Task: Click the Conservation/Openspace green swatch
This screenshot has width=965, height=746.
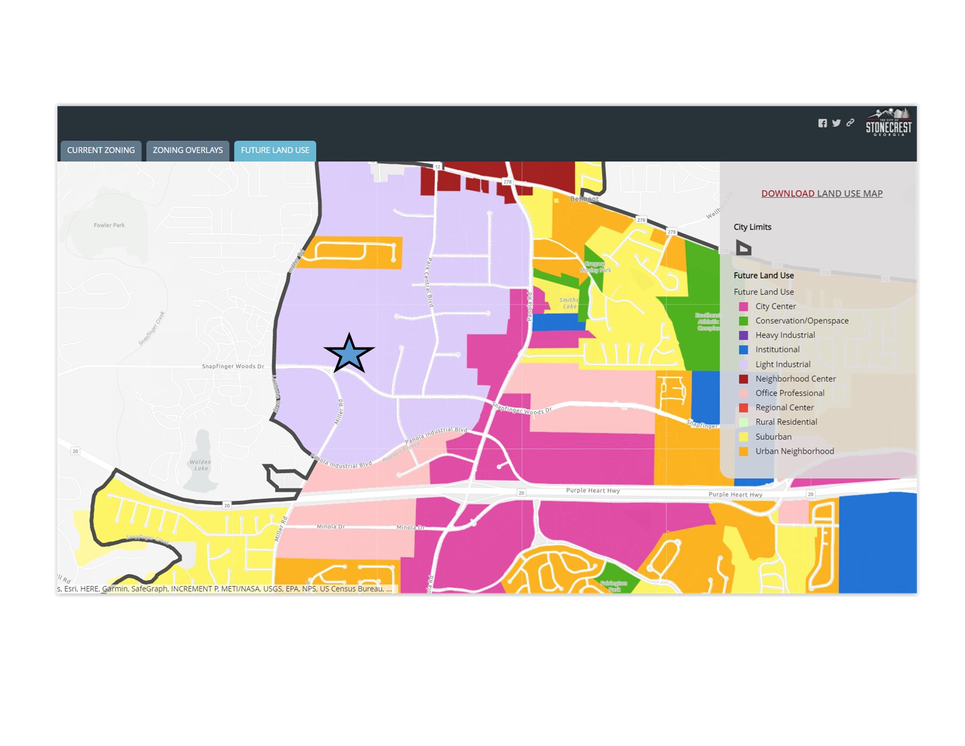Action: 743,321
